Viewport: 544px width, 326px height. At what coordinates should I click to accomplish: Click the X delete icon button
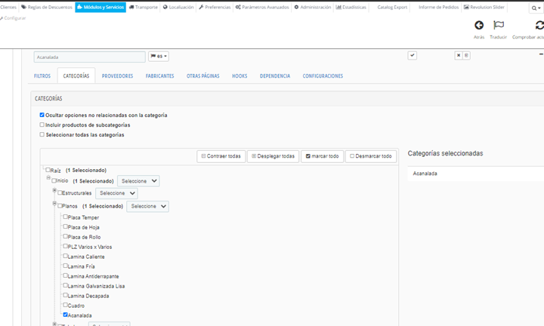(459, 56)
